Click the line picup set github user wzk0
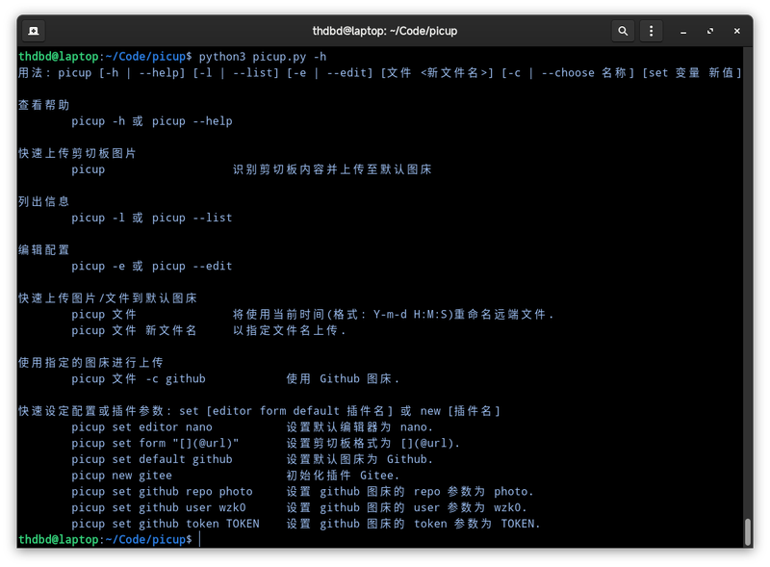Screen dimensions: 770x567 tap(159, 507)
